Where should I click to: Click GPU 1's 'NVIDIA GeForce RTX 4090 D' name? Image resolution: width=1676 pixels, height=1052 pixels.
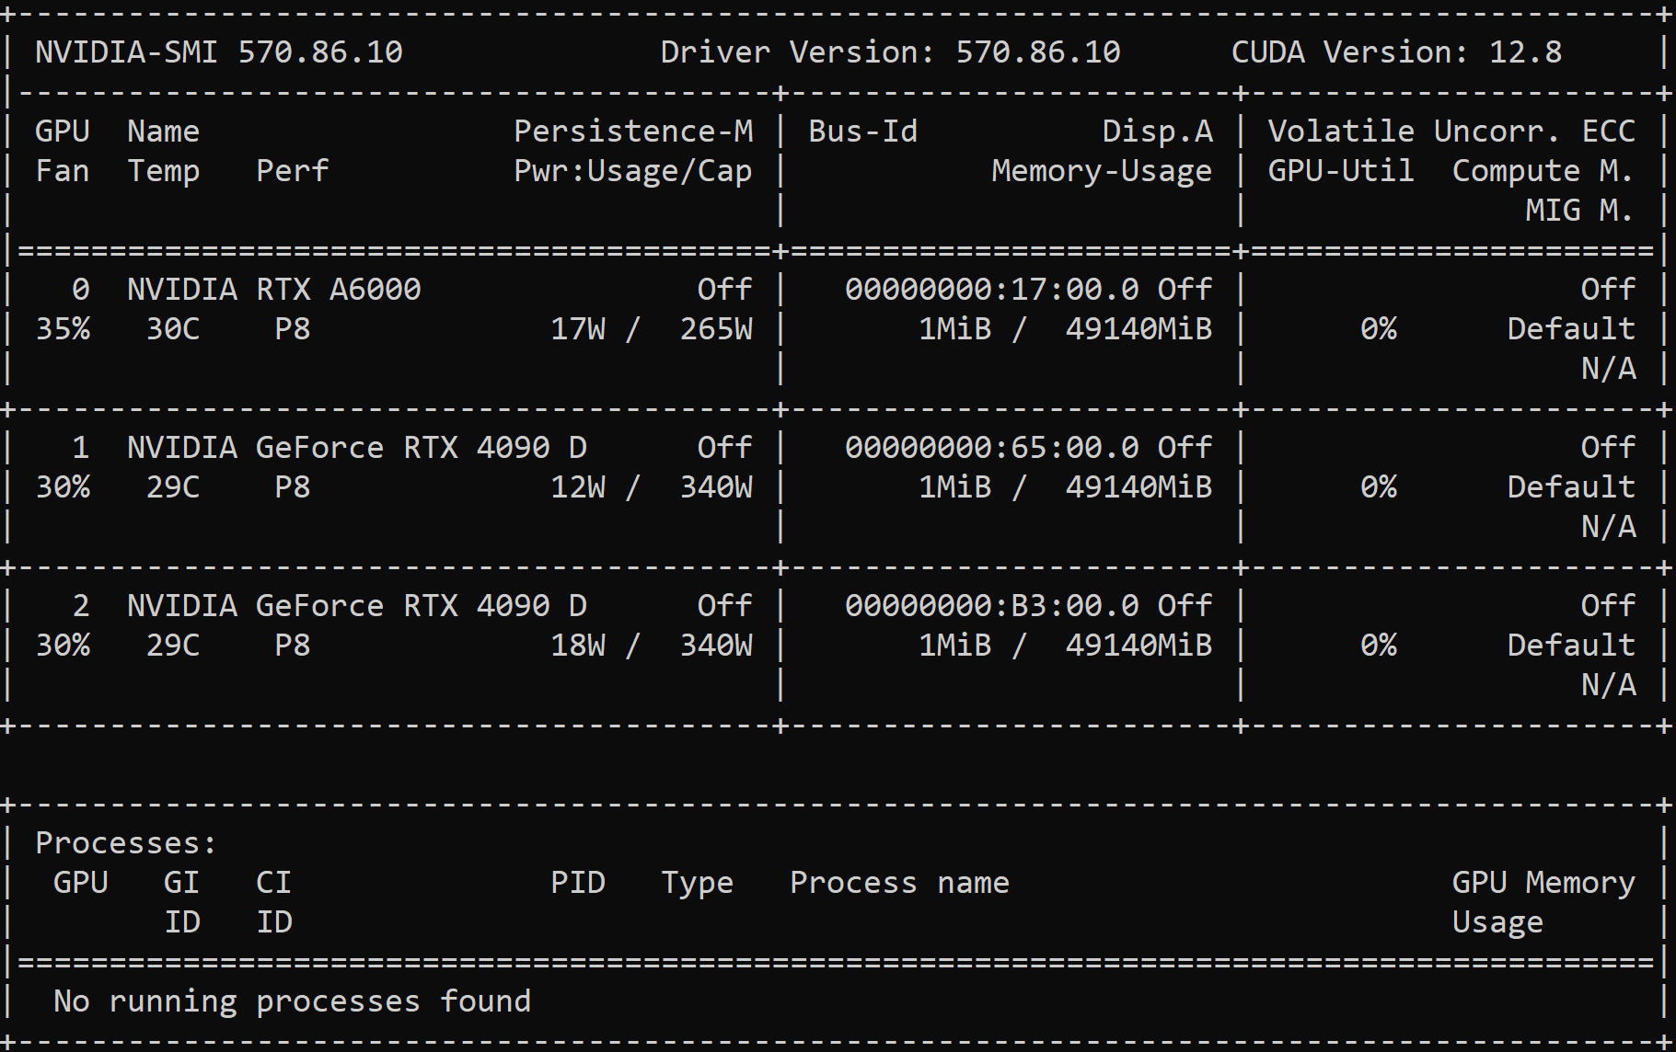(357, 447)
